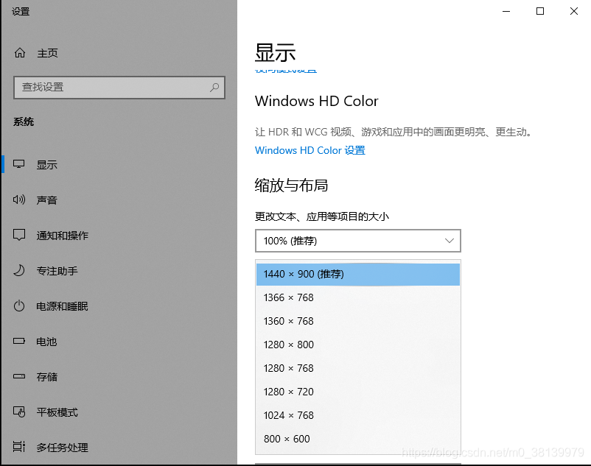Pick 1280 × 800 resolution
Image resolution: width=591 pixels, height=466 pixels.
(x=357, y=345)
